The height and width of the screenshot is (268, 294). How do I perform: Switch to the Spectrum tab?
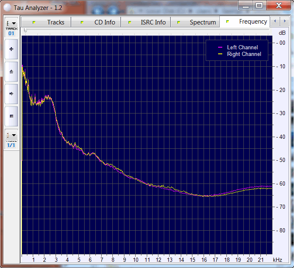click(202, 22)
